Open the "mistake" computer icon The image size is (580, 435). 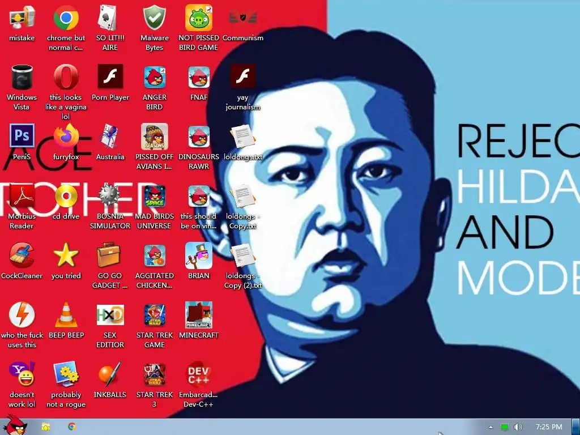[x=22, y=18]
